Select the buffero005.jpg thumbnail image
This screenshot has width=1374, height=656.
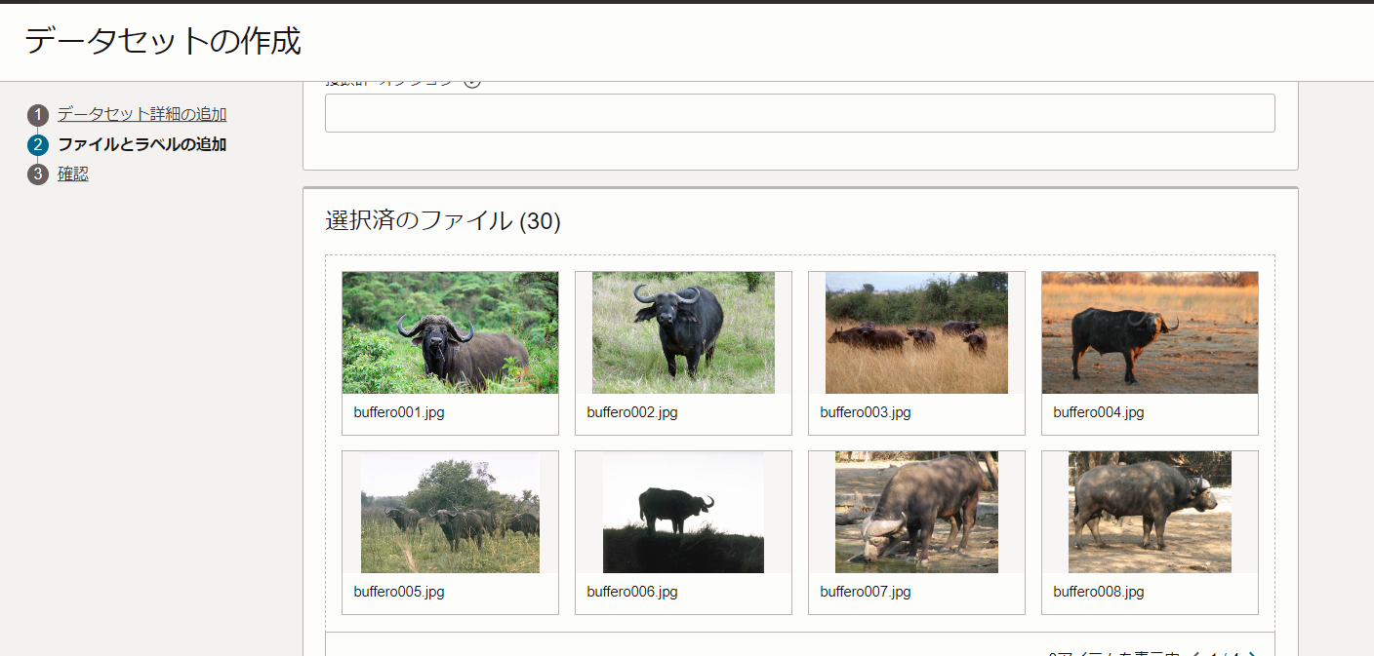click(x=450, y=512)
